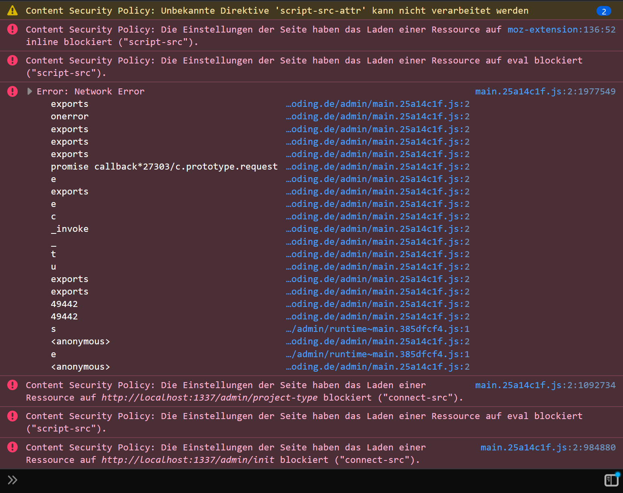The image size is (623, 493).
Task: Click the error icon on the init connect-src message
Action: tap(12, 447)
